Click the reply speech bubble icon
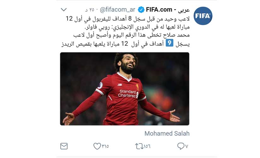The height and width of the screenshot is (158, 260). pos(181,146)
